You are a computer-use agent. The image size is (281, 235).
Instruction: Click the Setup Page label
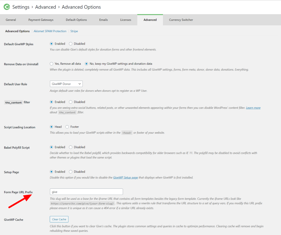tap(11, 172)
